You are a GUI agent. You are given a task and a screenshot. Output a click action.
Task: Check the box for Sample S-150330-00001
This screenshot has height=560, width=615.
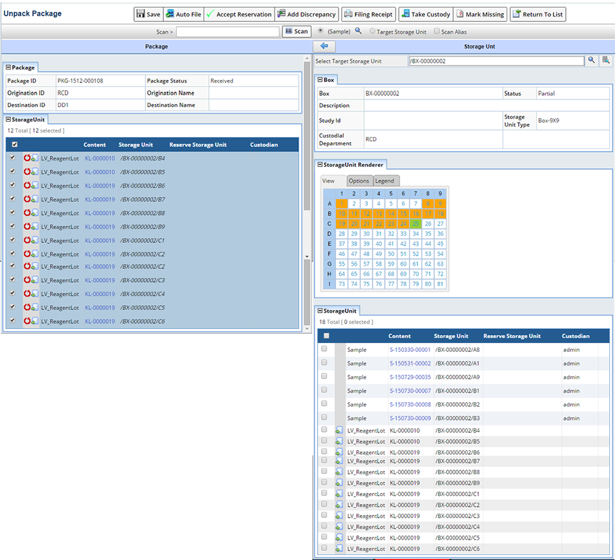pyautogui.click(x=325, y=348)
